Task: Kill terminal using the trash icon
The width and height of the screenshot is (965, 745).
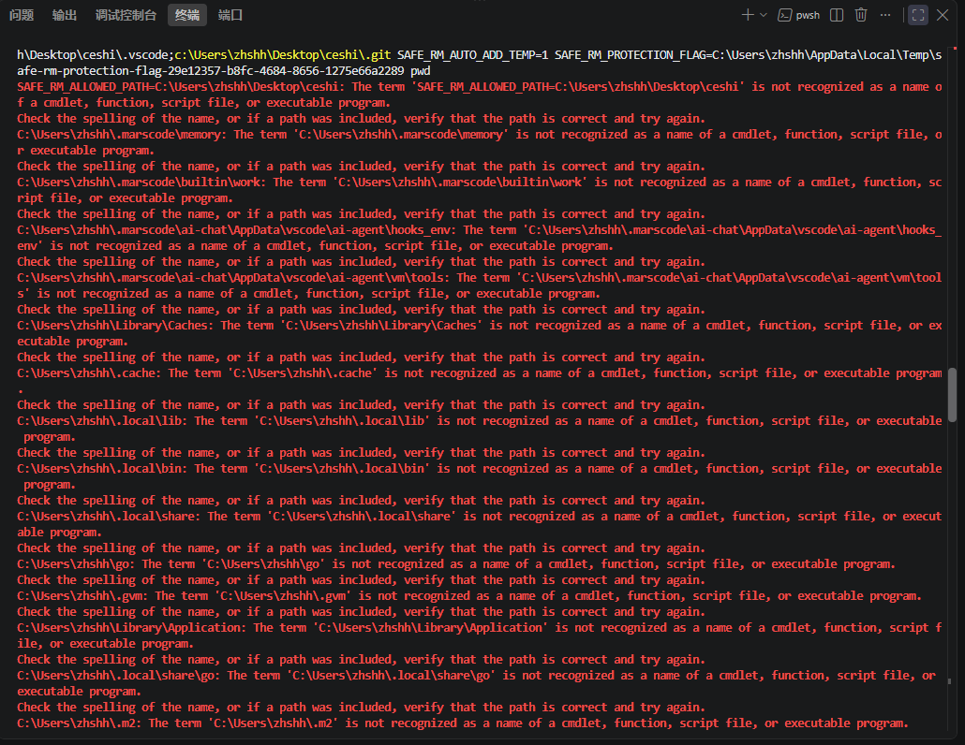Action: (861, 15)
